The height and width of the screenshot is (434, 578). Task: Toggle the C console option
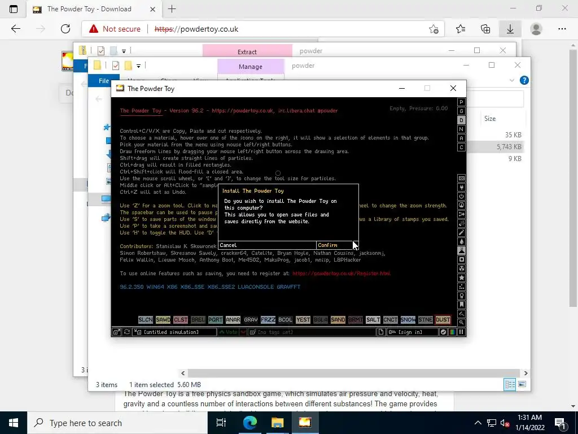461,147
